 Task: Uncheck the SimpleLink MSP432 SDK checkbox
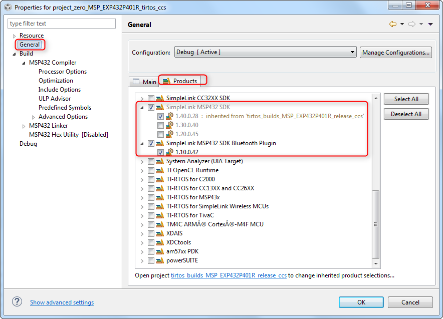pyautogui.click(x=151, y=107)
